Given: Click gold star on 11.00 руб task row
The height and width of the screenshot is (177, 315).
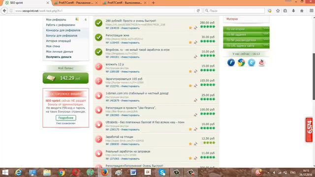Looking at the screenshot, I should (190, 158).
